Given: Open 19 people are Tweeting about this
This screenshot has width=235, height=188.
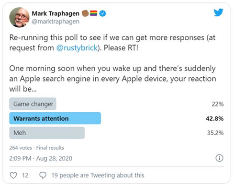Looking at the screenshot, I should coord(98,176).
